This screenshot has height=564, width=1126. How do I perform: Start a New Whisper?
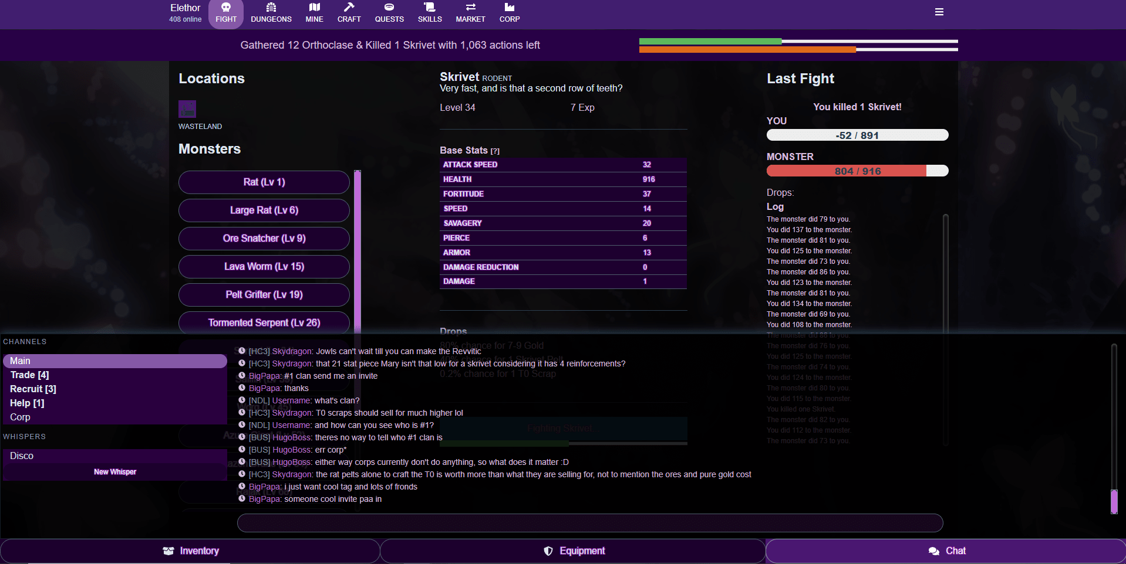[x=115, y=472]
